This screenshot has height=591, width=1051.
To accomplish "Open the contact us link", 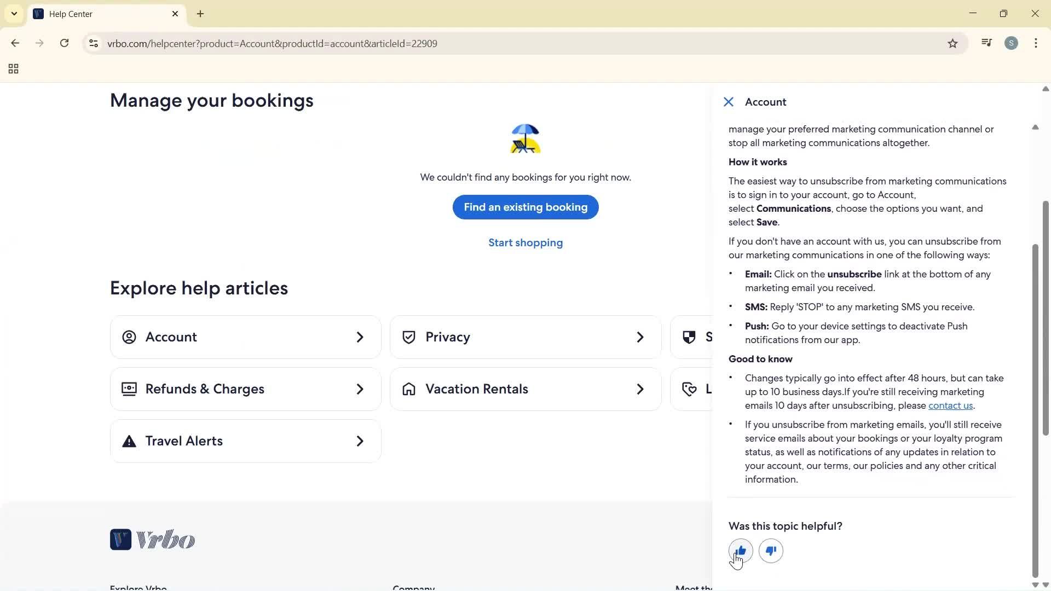I will pos(950,405).
